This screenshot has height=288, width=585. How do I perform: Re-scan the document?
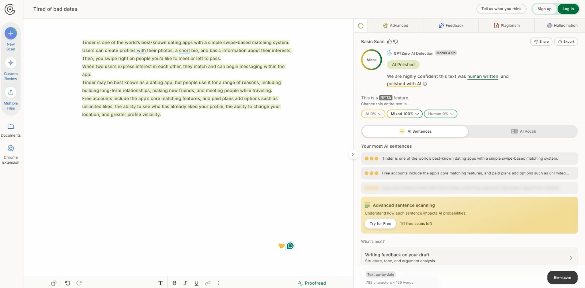(562, 278)
